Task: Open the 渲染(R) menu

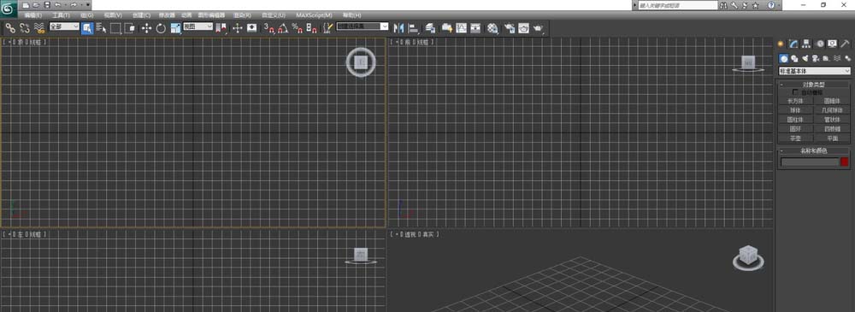Action: 242,15
